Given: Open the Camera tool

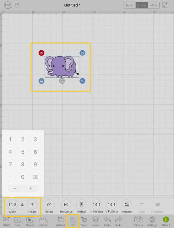Looking at the screenshot, I should tap(138, 221).
